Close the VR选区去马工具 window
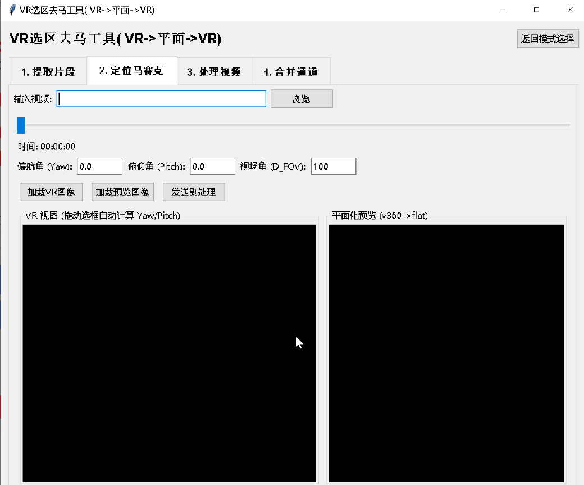The height and width of the screenshot is (485, 584). coord(570,10)
